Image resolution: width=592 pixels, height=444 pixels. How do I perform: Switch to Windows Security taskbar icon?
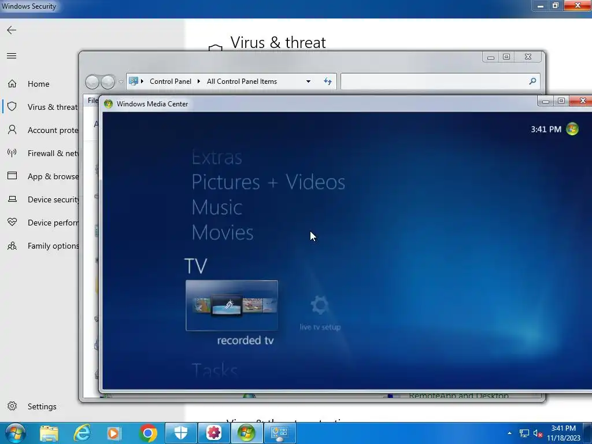(x=181, y=433)
